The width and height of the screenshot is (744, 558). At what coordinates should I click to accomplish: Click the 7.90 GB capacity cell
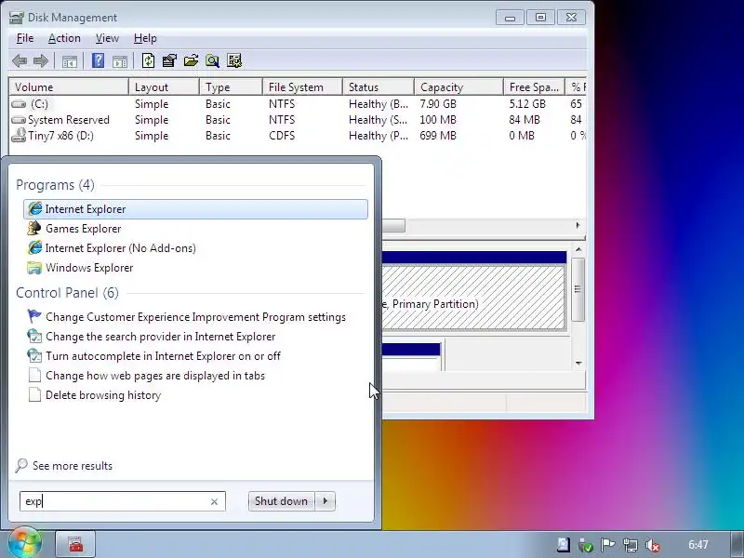click(x=437, y=104)
